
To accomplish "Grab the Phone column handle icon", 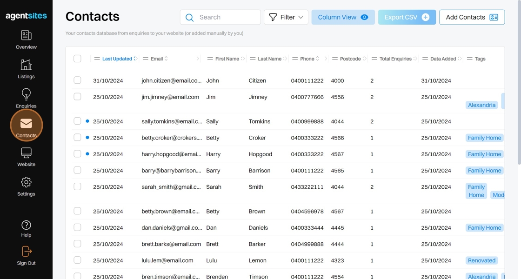I will point(295,59).
